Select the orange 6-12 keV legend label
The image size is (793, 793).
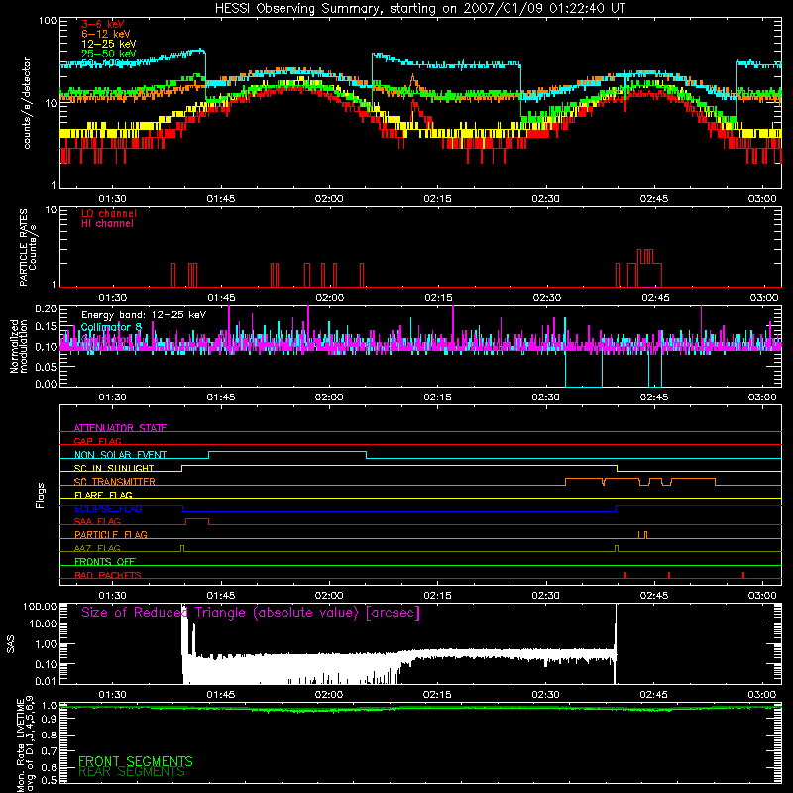tap(106, 34)
